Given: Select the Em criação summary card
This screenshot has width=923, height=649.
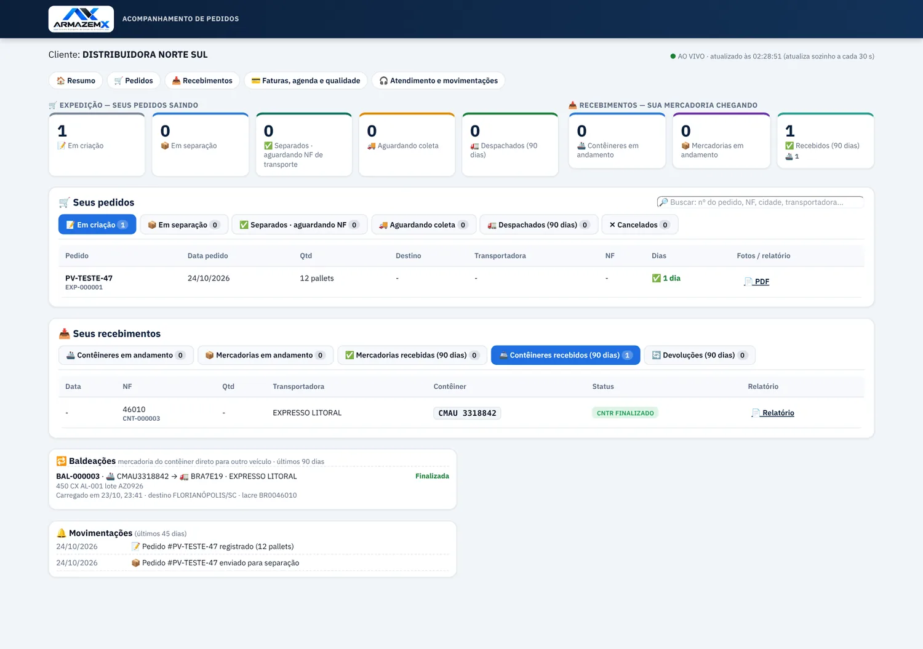Looking at the screenshot, I should click(x=97, y=145).
